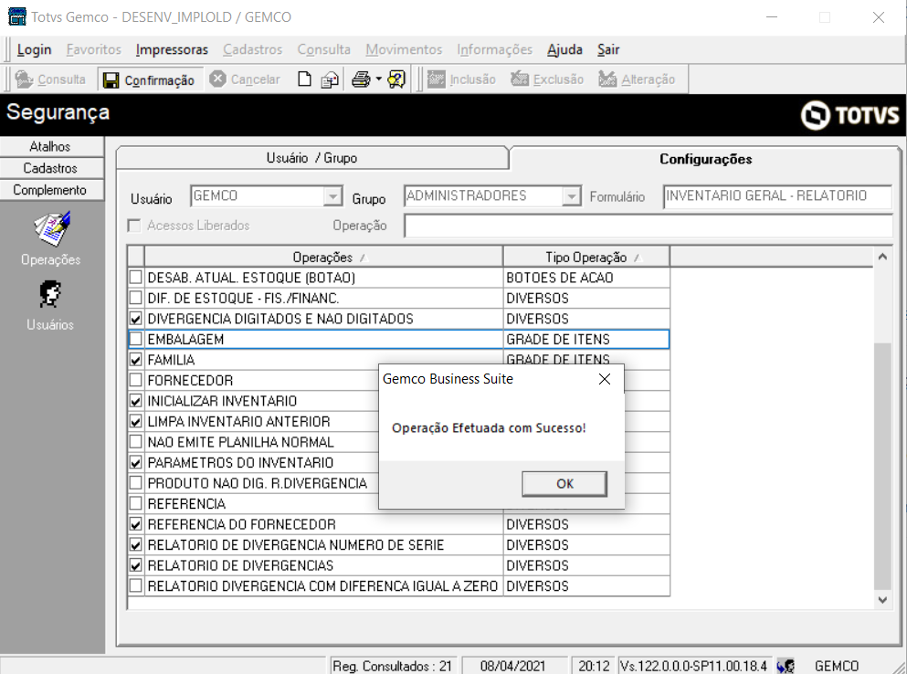Image resolution: width=907 pixels, height=674 pixels.
Task: Click the grid's top-left select-all corner
Action: (x=136, y=257)
